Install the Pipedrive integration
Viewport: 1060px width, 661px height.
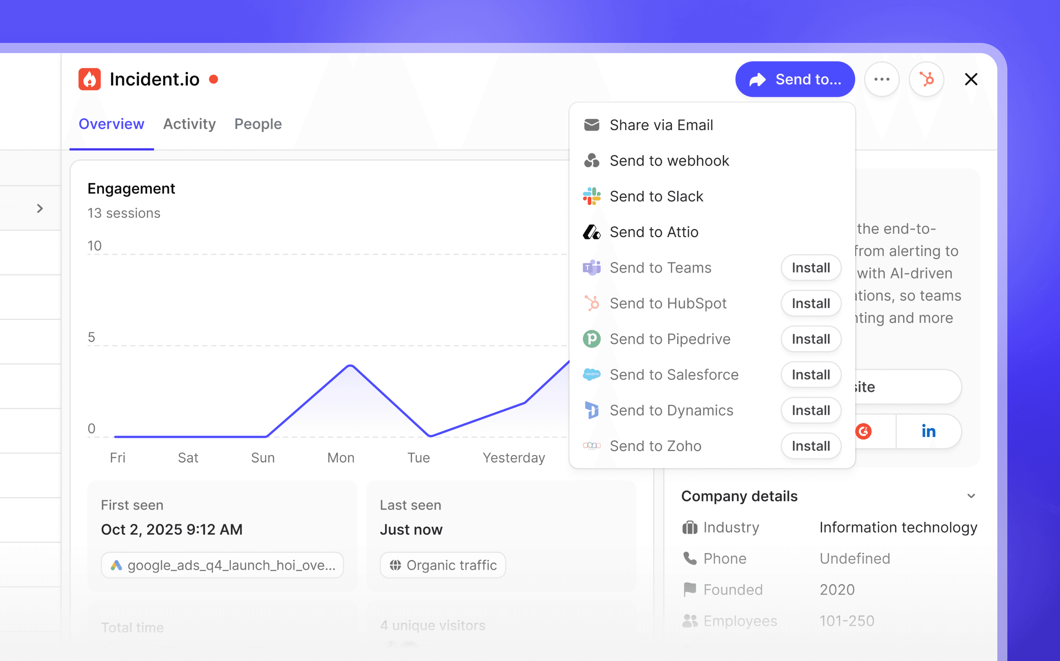tap(810, 339)
